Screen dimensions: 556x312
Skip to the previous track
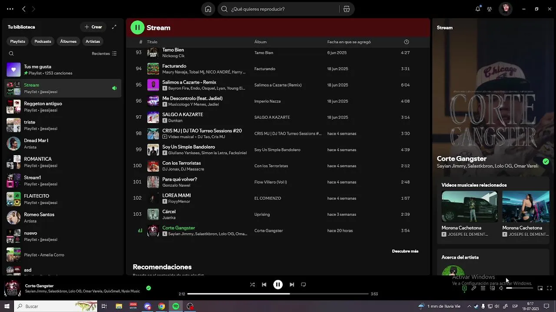click(264, 285)
